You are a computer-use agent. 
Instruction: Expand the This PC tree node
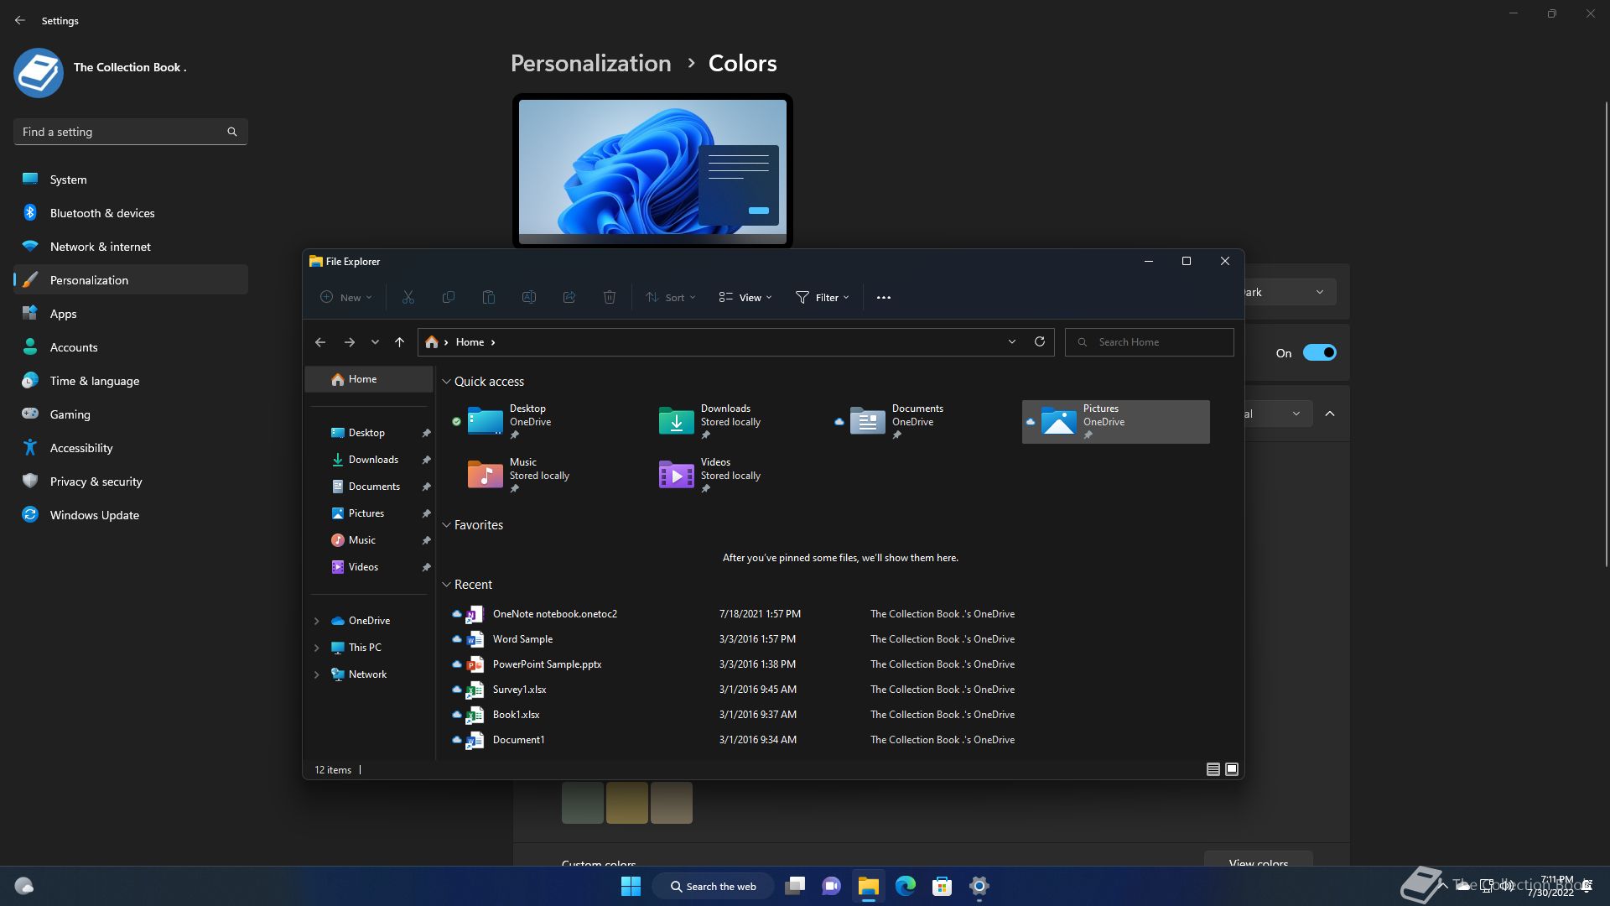pos(317,648)
